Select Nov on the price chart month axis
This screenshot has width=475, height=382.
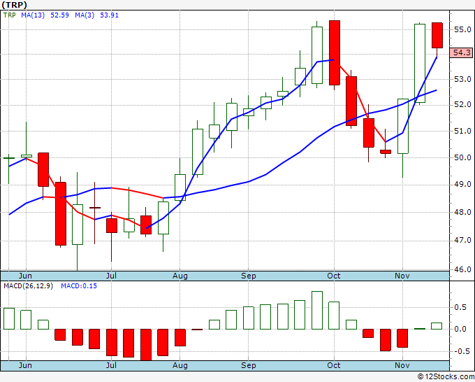402,276
